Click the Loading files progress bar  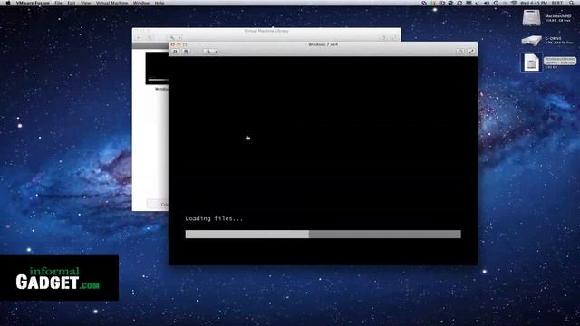click(x=323, y=234)
